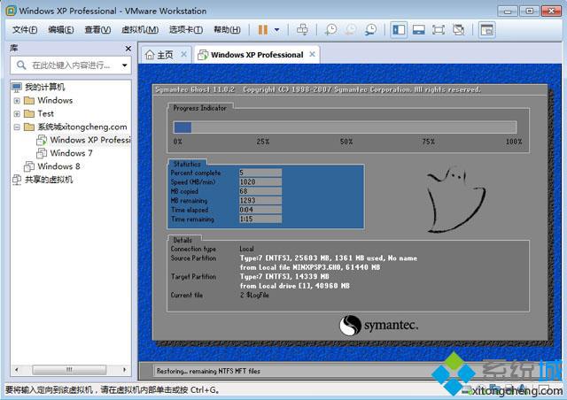
Task: Select the Windows folder tree item
Action: click(x=55, y=101)
